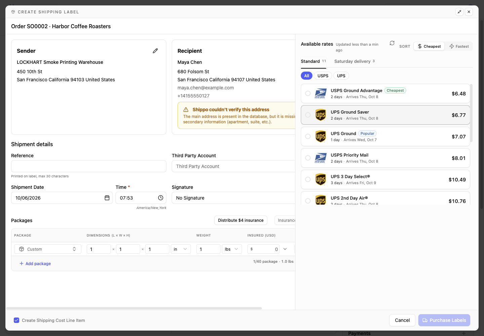This screenshot has width=484, height=336.
Task: Click the warning triangle in address alert
Action: point(186,110)
